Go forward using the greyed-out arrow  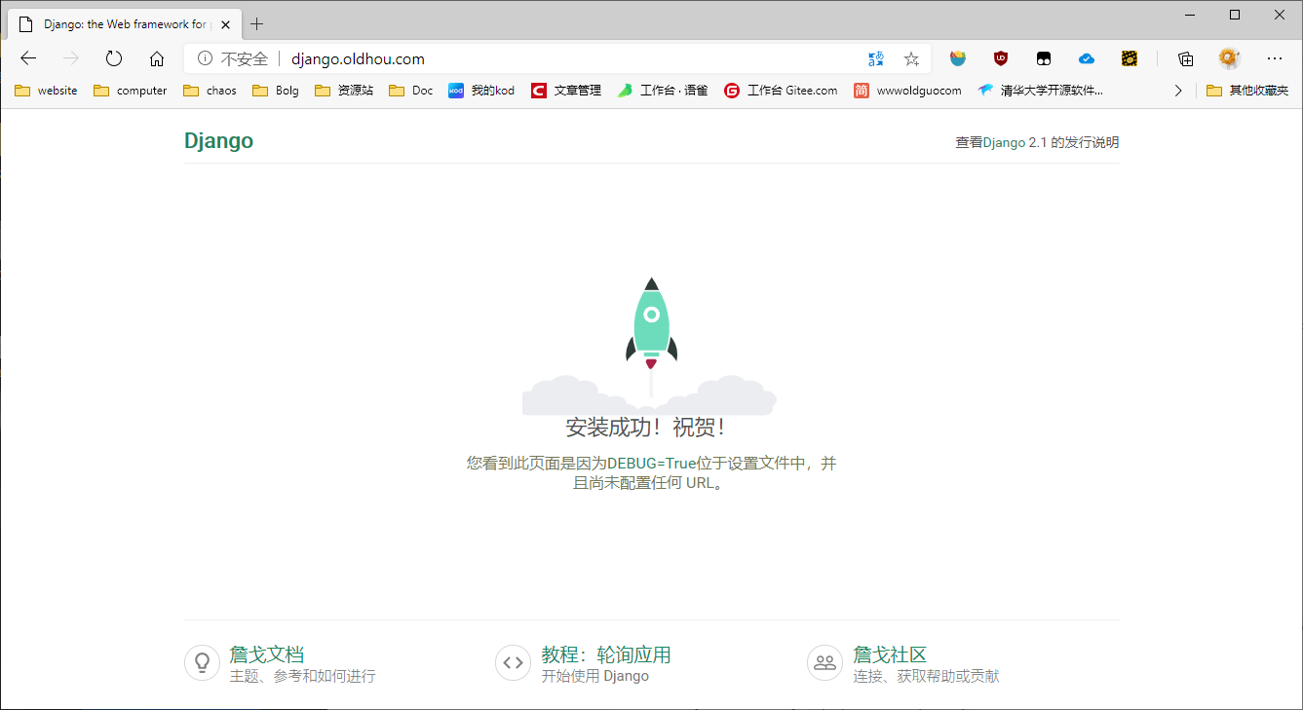[71, 58]
